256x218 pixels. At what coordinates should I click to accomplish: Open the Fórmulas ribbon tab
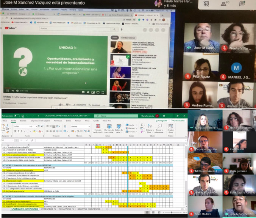coord(58,121)
